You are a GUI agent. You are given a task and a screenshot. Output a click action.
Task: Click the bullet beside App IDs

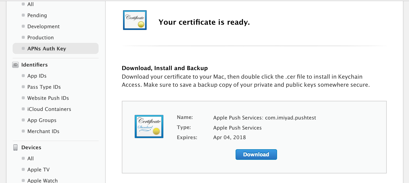point(23,76)
